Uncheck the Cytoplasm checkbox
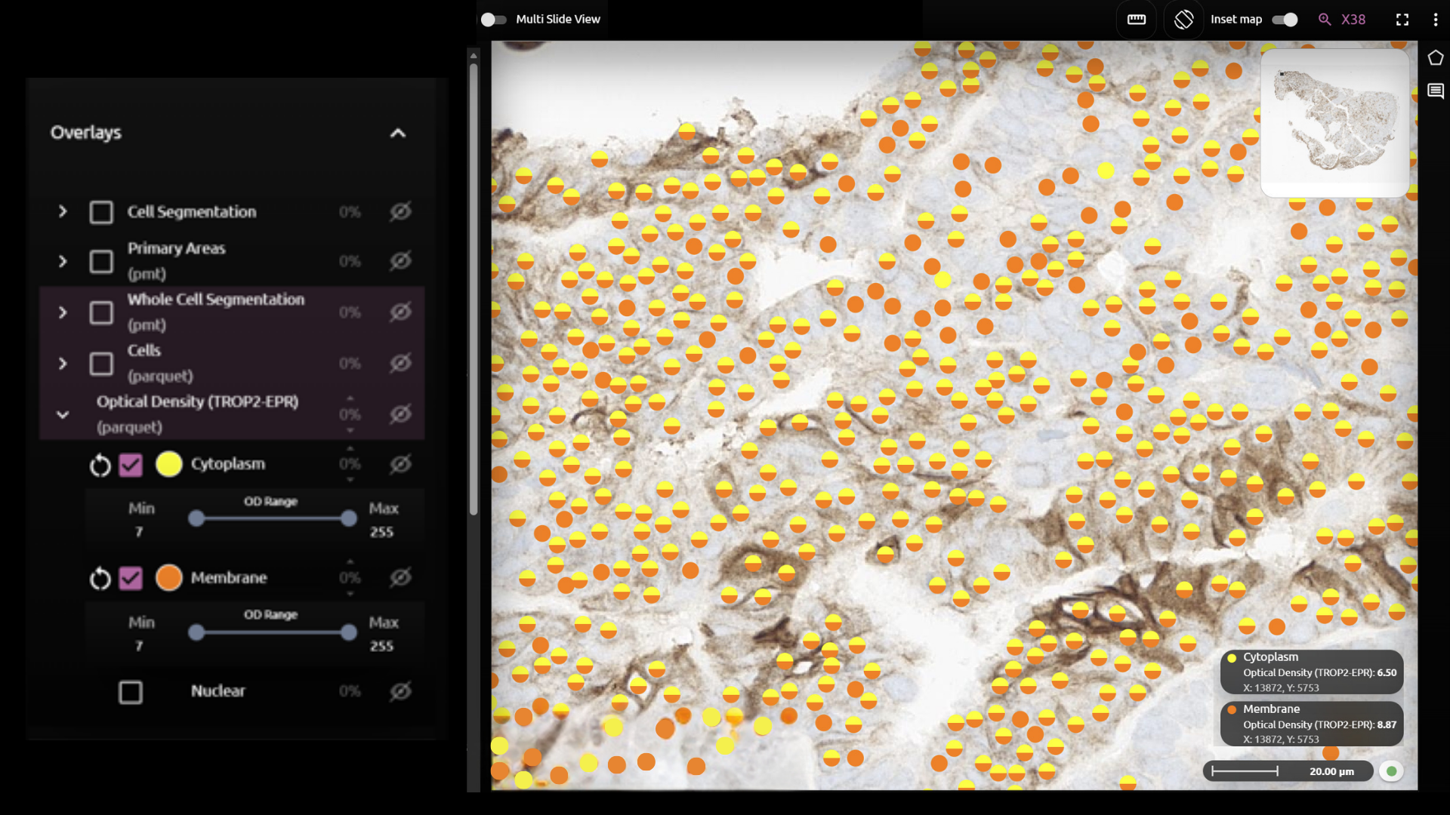 click(131, 465)
